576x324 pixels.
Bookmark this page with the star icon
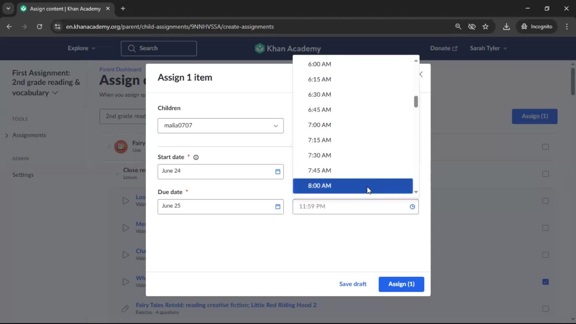(x=485, y=27)
